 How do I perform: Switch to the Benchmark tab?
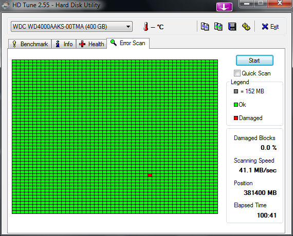coord(30,44)
